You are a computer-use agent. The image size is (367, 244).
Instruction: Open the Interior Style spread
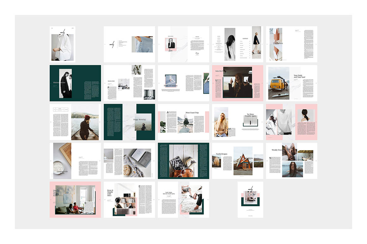(x=129, y=83)
